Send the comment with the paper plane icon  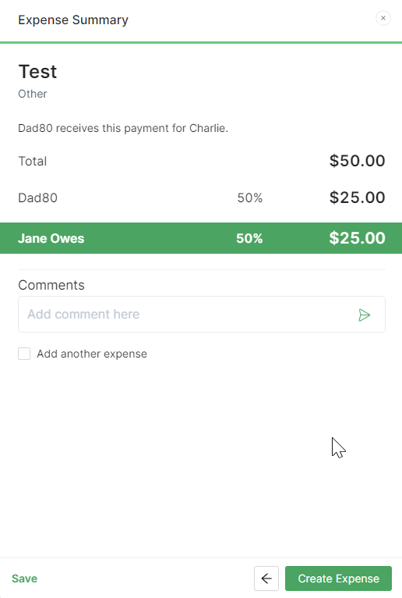click(365, 315)
